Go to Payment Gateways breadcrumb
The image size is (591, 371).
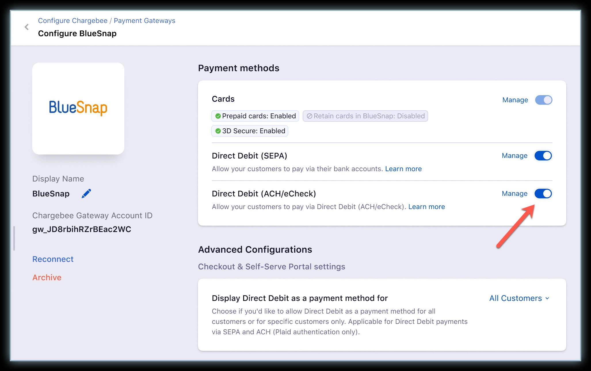click(144, 21)
